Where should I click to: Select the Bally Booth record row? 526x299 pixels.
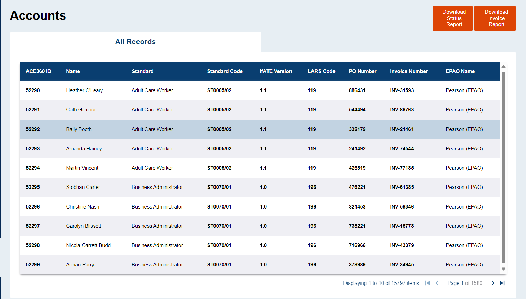[79, 129]
